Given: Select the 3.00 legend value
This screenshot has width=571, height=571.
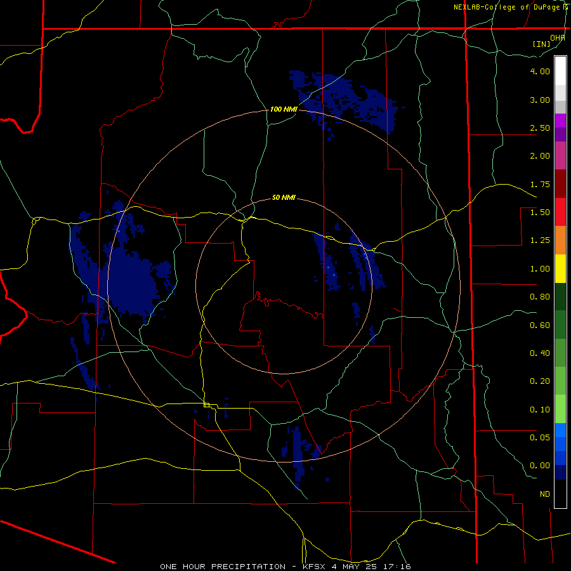Looking at the screenshot, I should point(540,100).
